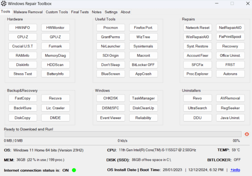
Task: Click BitLocker OFF button
Action: click(x=144, y=65)
